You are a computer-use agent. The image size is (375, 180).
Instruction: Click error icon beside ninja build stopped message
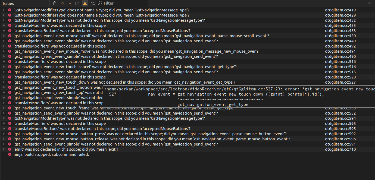pos(10,154)
